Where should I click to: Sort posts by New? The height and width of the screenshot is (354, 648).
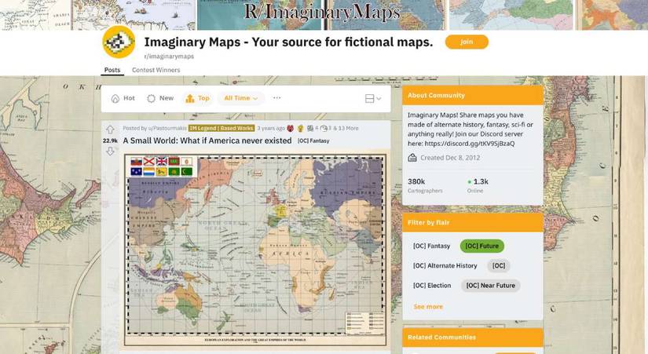click(x=160, y=98)
